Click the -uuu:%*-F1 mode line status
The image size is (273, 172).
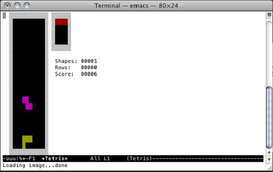(x=19, y=159)
